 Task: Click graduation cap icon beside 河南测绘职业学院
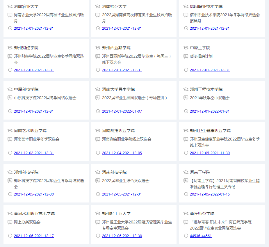click(98, 131)
